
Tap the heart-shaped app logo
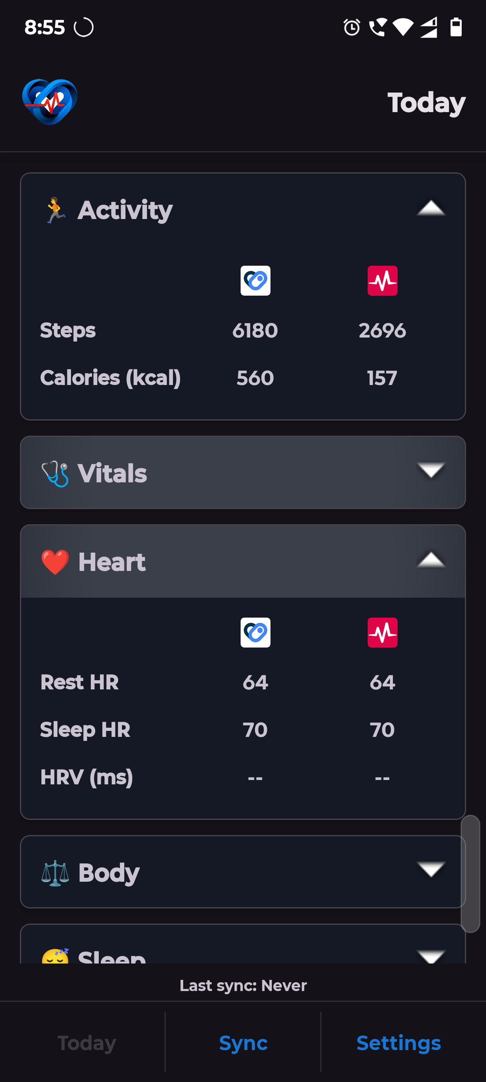pos(49,102)
